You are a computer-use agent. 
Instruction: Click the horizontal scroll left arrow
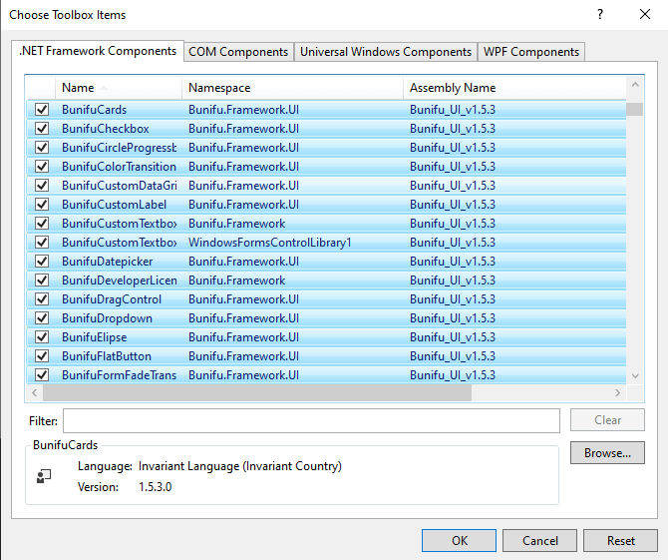coord(35,393)
